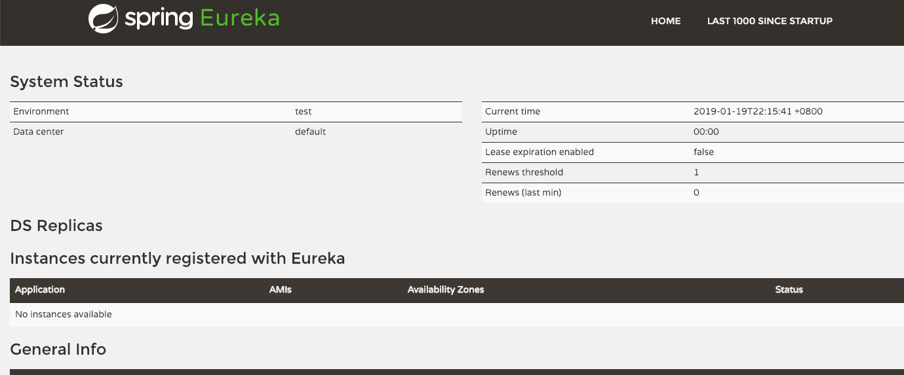Click the Application column header

(x=40, y=289)
